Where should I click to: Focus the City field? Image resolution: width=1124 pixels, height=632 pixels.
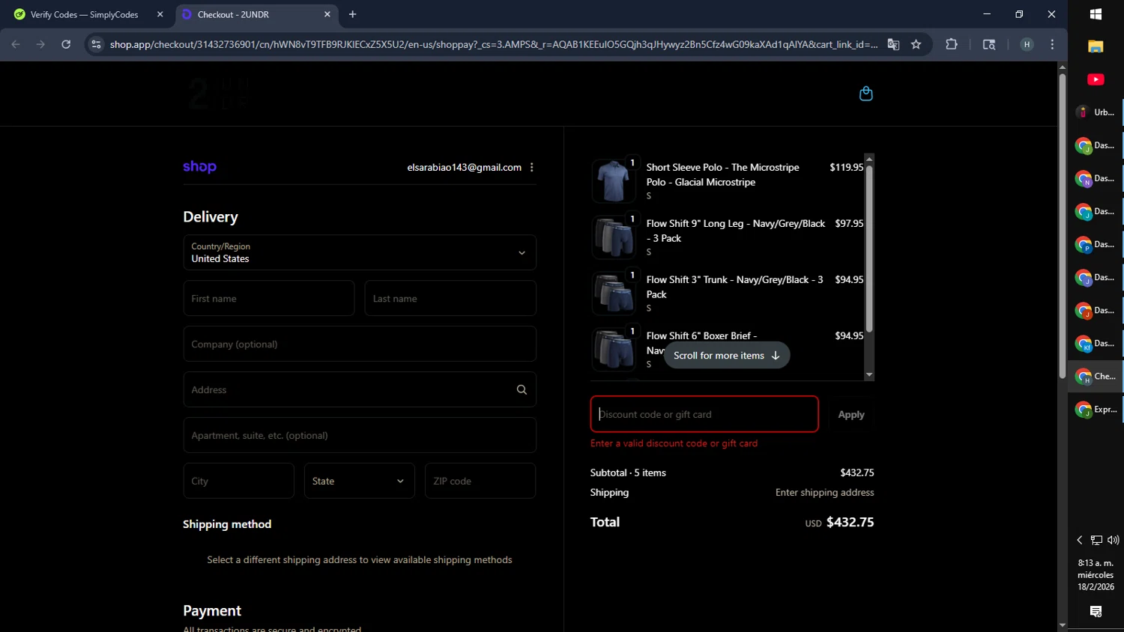click(238, 481)
